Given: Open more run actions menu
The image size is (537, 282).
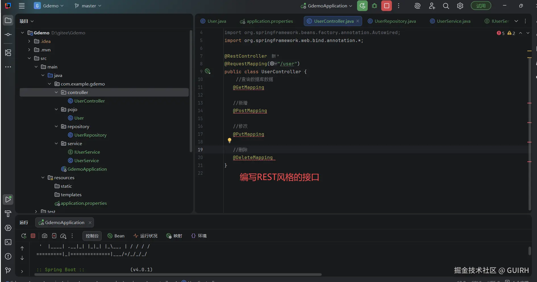Looking at the screenshot, I should 399,6.
